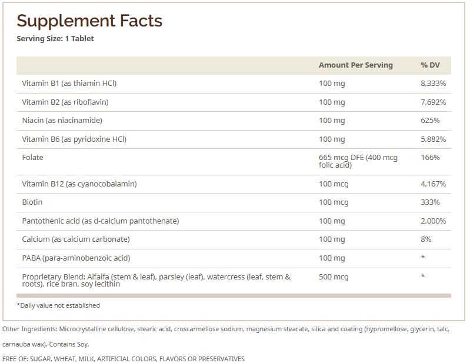The height and width of the screenshot is (363, 470).
Task: Select the Vitamin B6 (as pyridoxine HCl) label
Action: (x=74, y=139)
